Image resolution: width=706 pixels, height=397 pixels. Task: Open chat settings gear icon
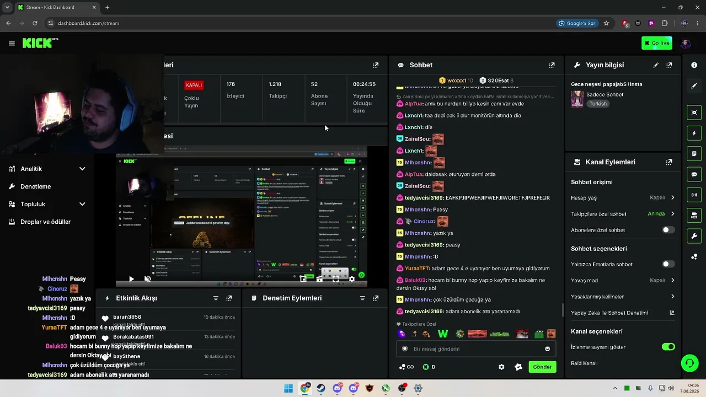pos(501,367)
